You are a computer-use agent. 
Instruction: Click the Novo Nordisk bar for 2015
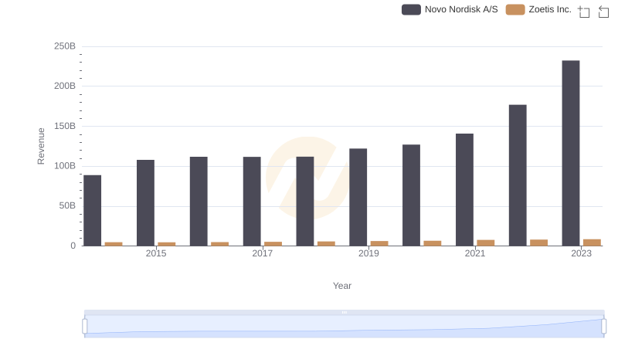145,203
